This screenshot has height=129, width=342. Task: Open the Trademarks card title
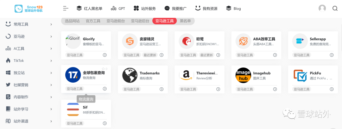(x=149, y=73)
